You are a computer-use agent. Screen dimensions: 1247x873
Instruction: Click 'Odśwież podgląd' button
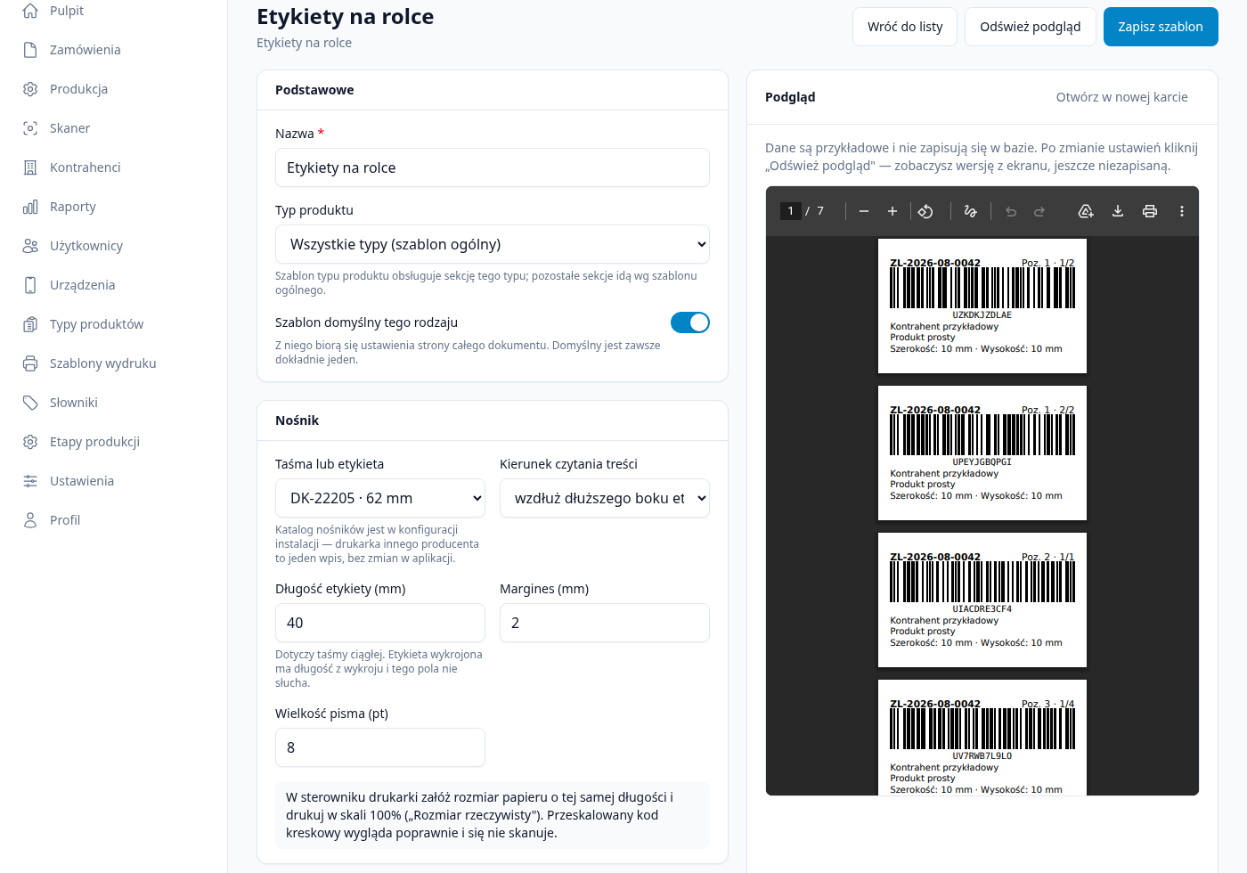coord(1031,27)
